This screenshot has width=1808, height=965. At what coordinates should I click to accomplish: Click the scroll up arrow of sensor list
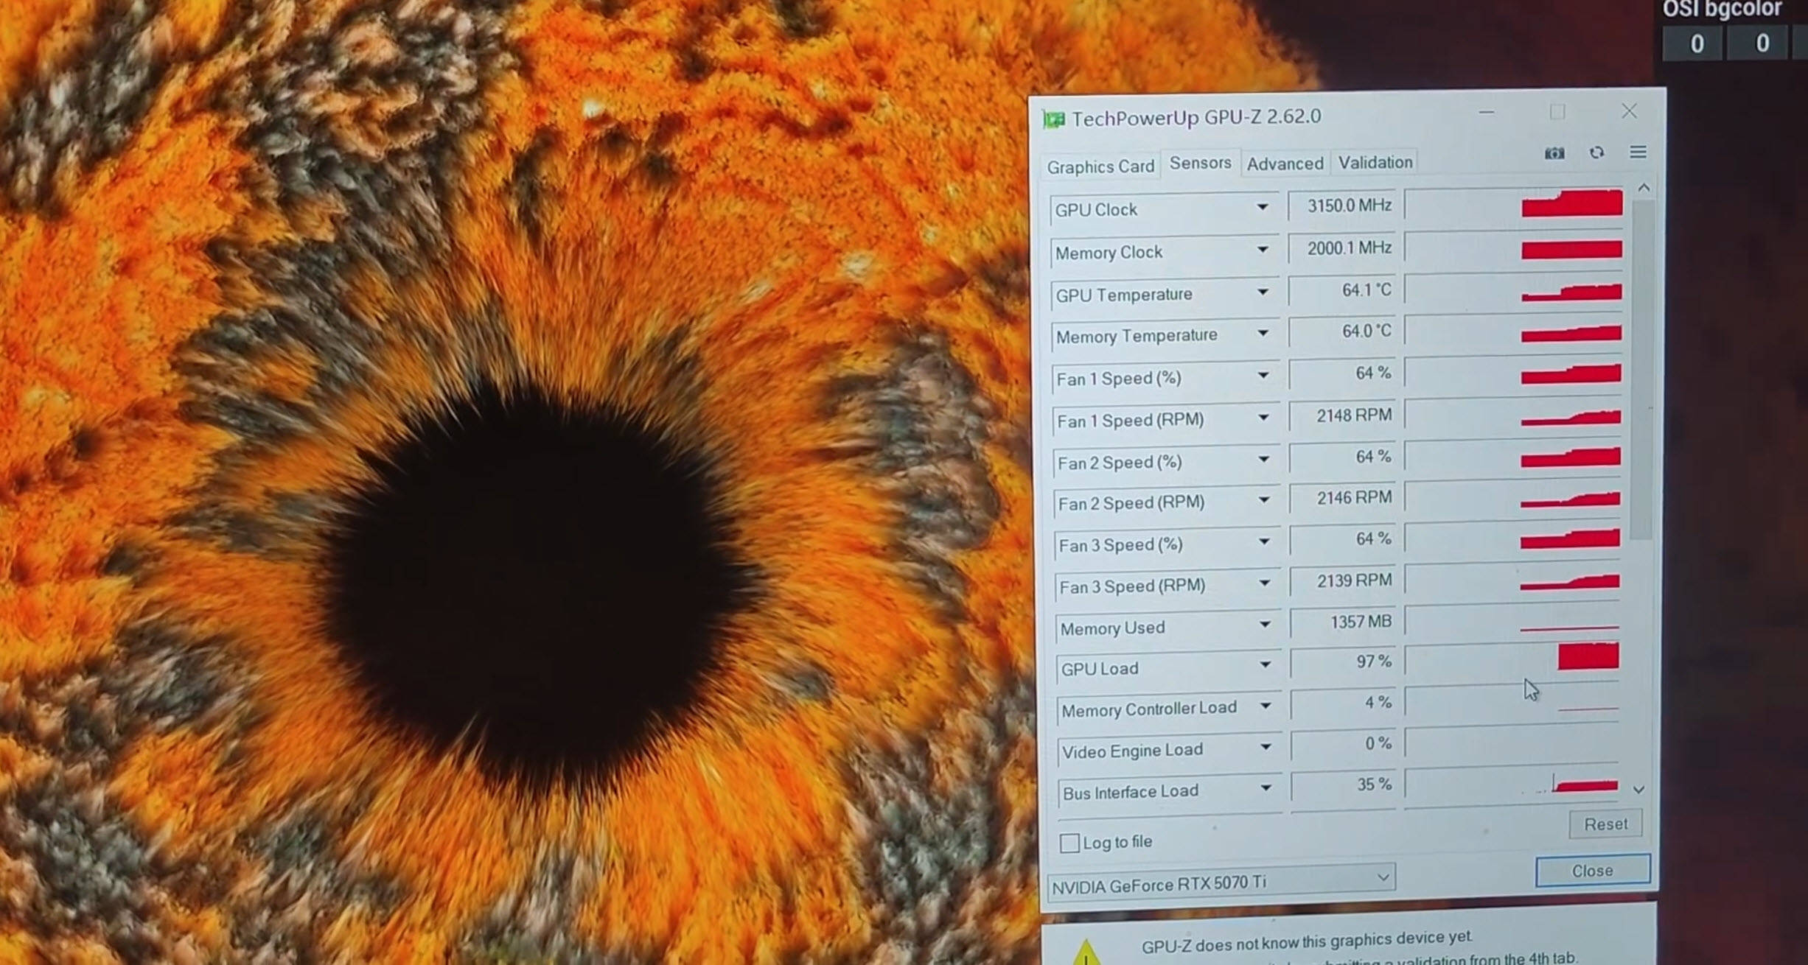[x=1644, y=189]
